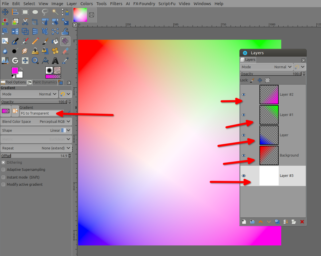The width and height of the screenshot is (321, 256).
Task: Choose the Bucket Fill tool
Action: point(55,41)
